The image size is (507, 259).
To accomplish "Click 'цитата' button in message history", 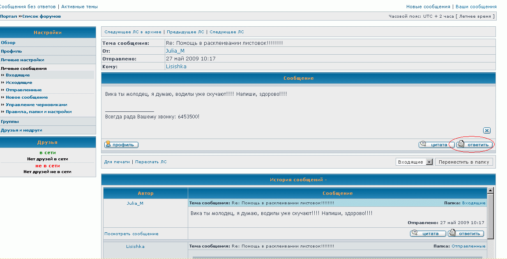I will (428, 234).
